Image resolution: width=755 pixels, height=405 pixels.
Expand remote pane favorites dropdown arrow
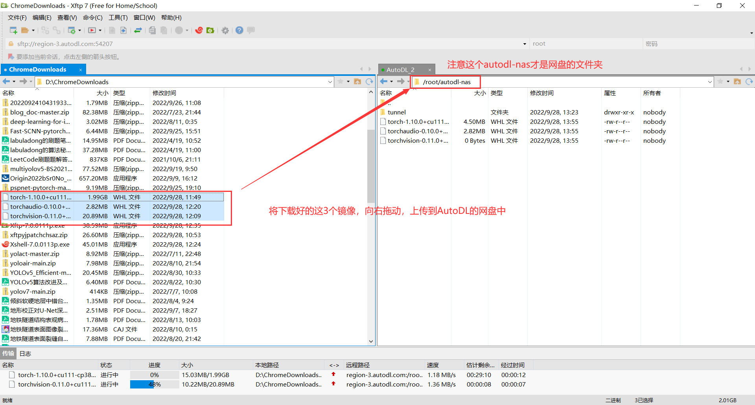(728, 81)
